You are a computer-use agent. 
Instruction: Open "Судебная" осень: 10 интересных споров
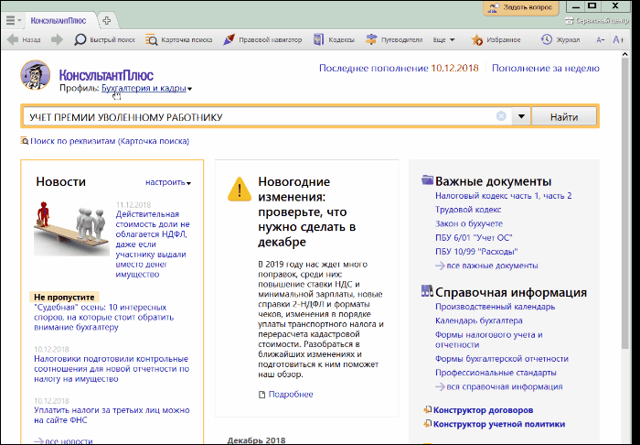click(x=103, y=317)
